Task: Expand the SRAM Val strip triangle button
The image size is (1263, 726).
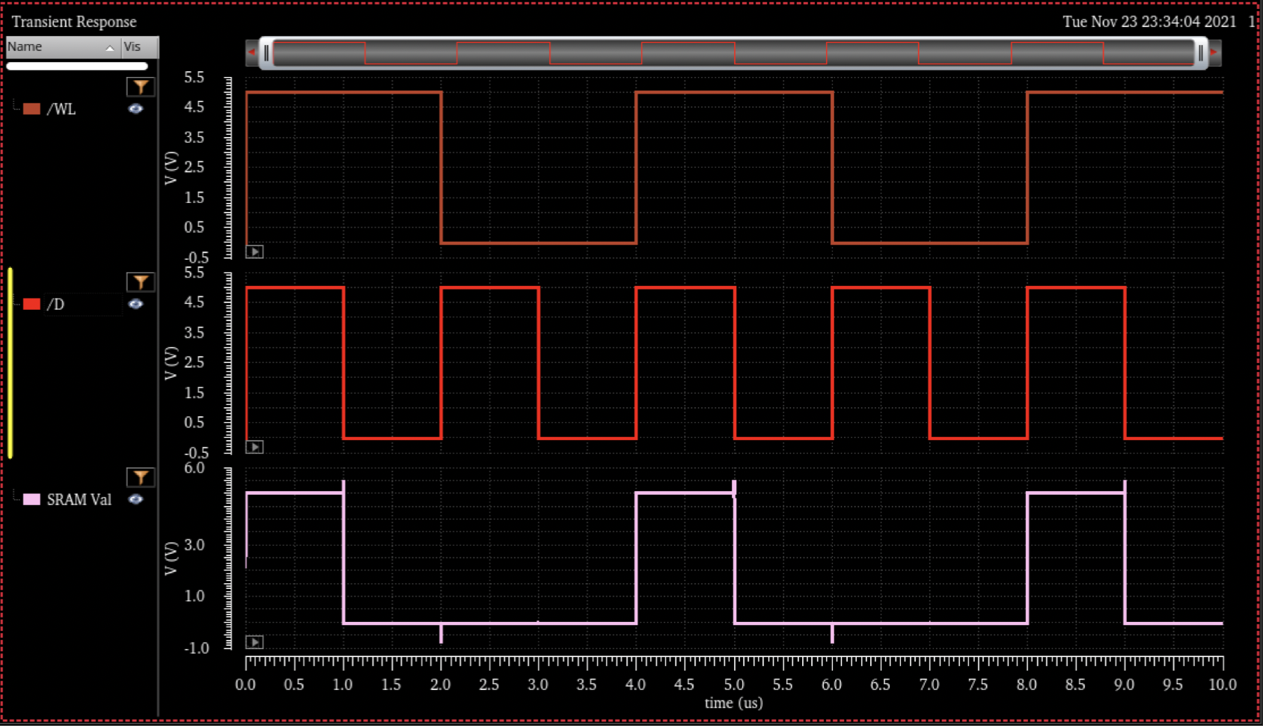Action: point(254,642)
